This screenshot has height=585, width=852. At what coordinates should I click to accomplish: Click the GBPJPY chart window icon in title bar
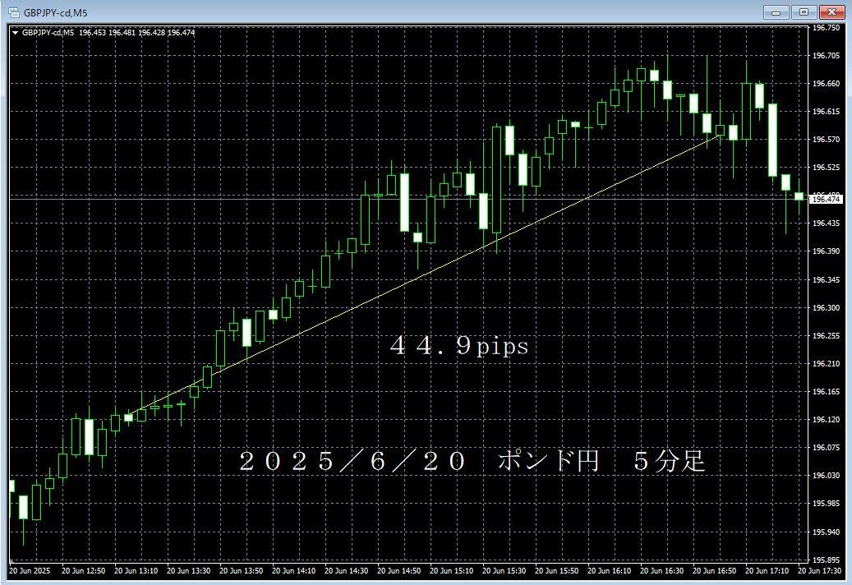14,12
